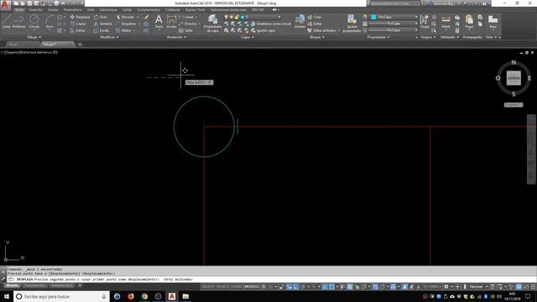Viewport: 537px width, 302px height.
Task: Expand the Bloque panel
Action: pos(317,37)
